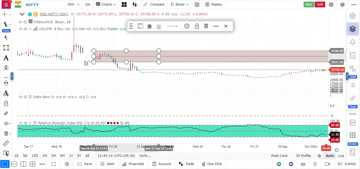Open the Broker panel

coord(352,138)
